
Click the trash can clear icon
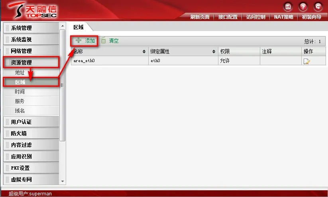pyautogui.click(x=103, y=40)
